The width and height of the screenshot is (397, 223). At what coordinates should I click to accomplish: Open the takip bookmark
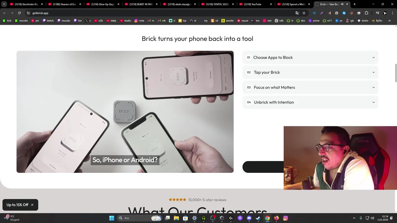point(111,20)
